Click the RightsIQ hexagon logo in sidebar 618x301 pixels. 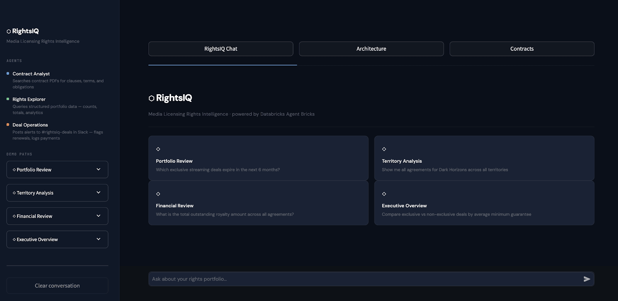(x=9, y=31)
